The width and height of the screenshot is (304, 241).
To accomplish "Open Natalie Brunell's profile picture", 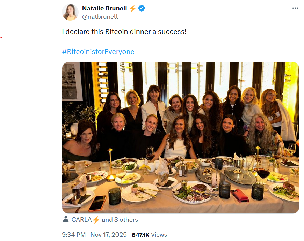I will [70, 12].
